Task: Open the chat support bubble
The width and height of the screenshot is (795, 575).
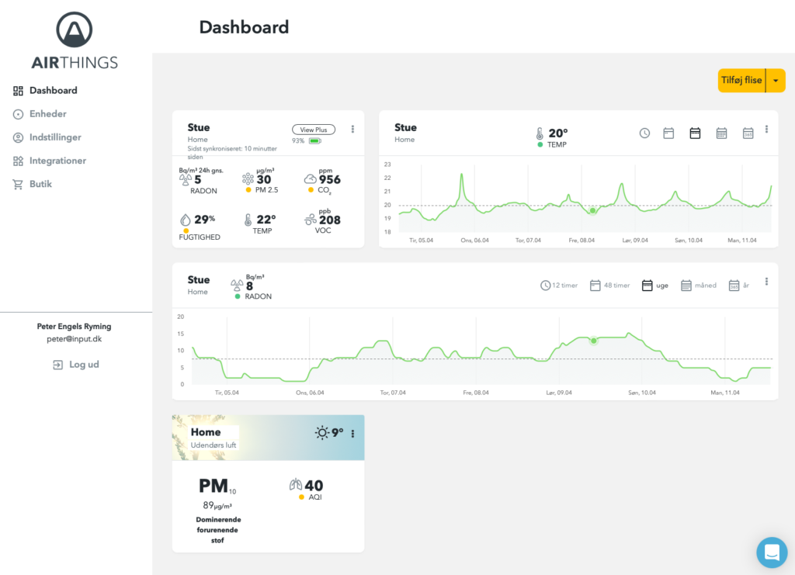Action: pos(772,552)
